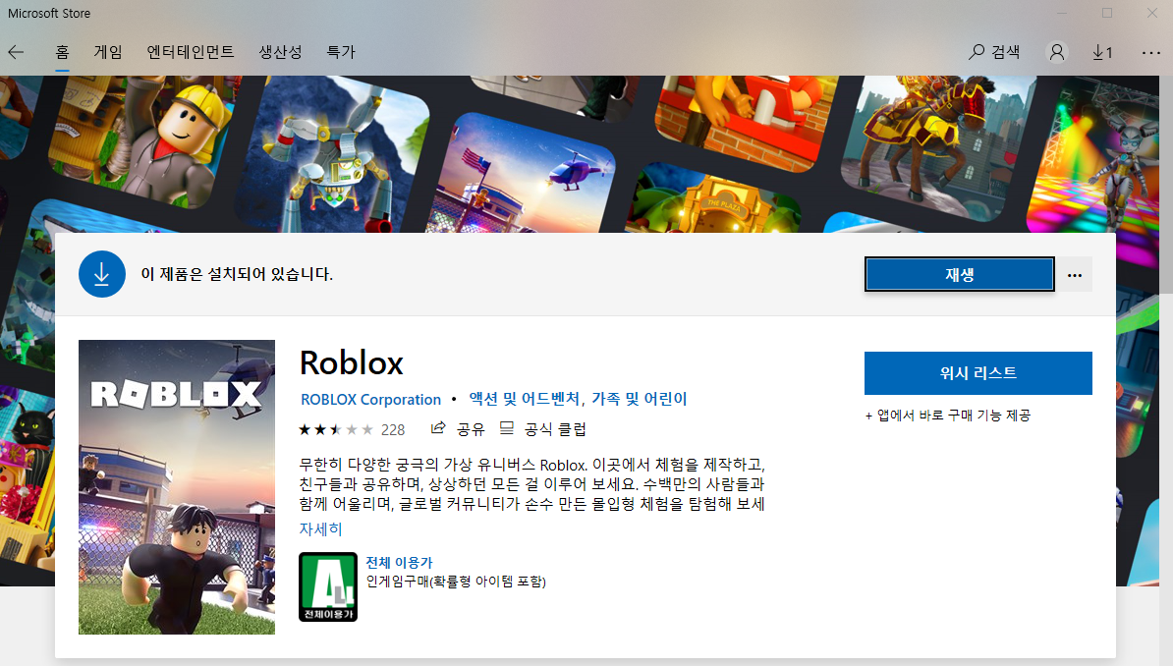Click the green age rating badge icon
1173x666 pixels.
point(328,586)
